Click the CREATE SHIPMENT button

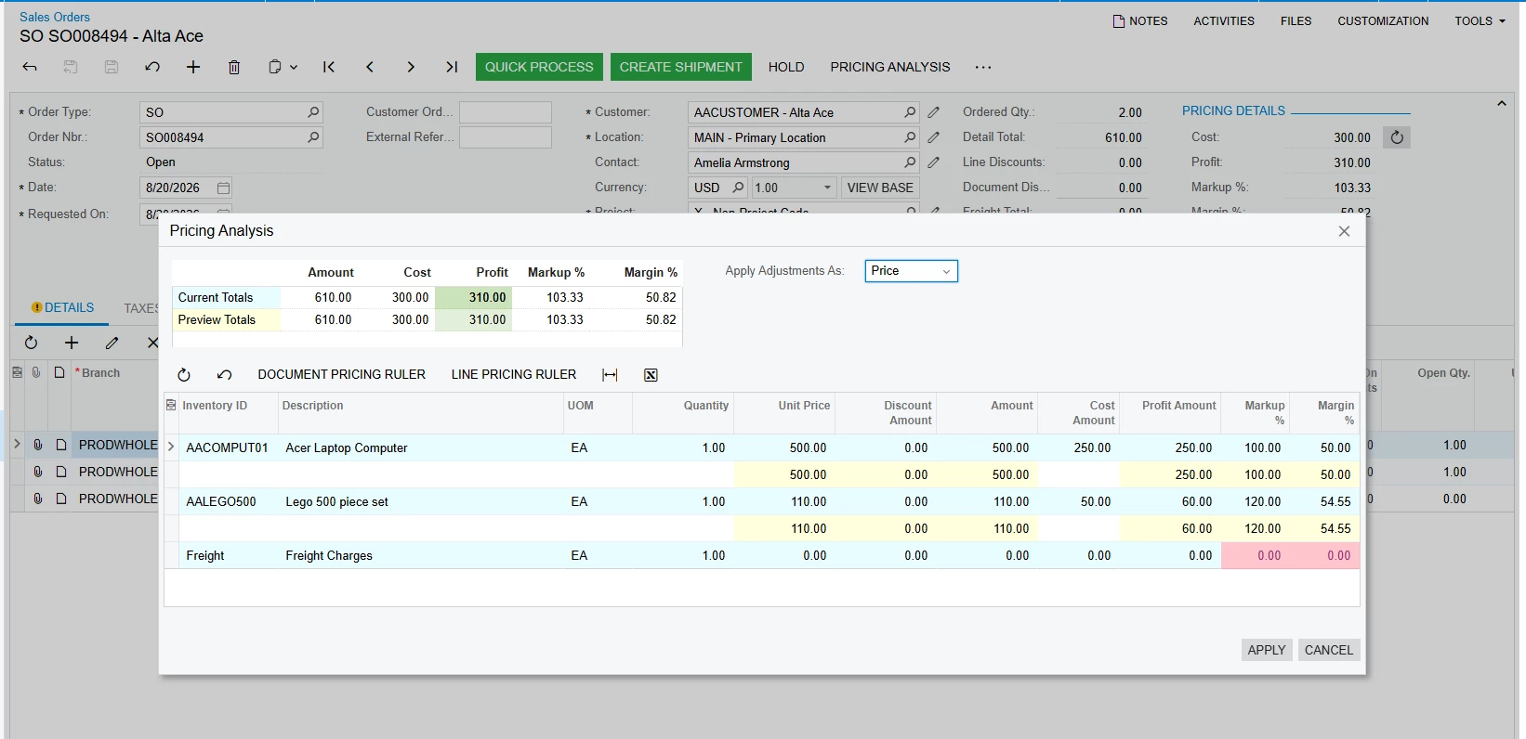[681, 67]
